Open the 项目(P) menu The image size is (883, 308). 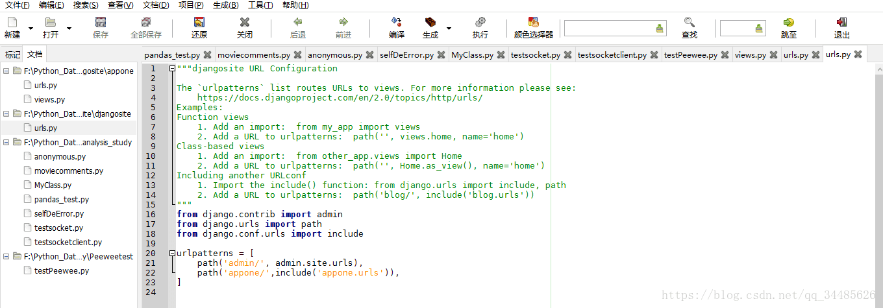[x=190, y=5]
